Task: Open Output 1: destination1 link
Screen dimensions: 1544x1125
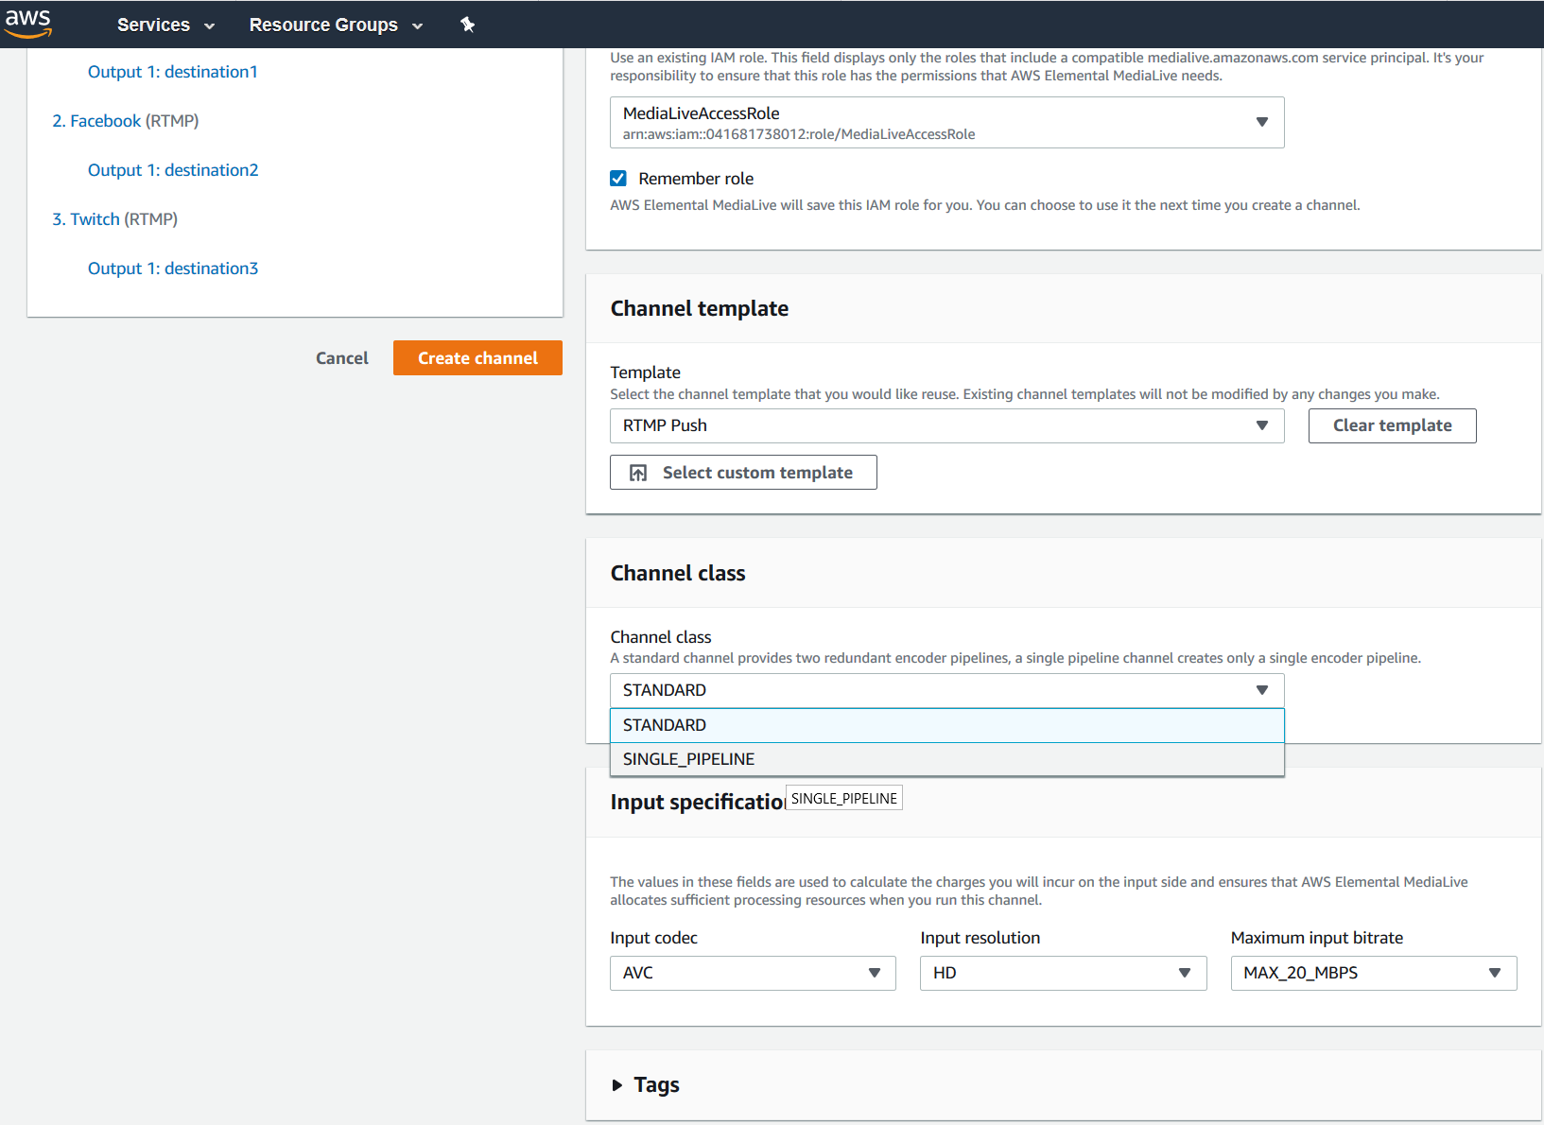Action: [x=173, y=72]
